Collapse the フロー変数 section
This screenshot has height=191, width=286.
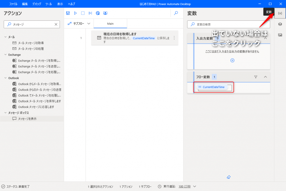(x=265, y=77)
